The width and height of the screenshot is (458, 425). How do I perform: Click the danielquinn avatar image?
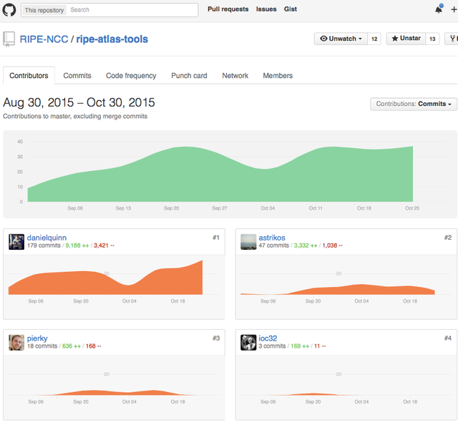coord(16,242)
